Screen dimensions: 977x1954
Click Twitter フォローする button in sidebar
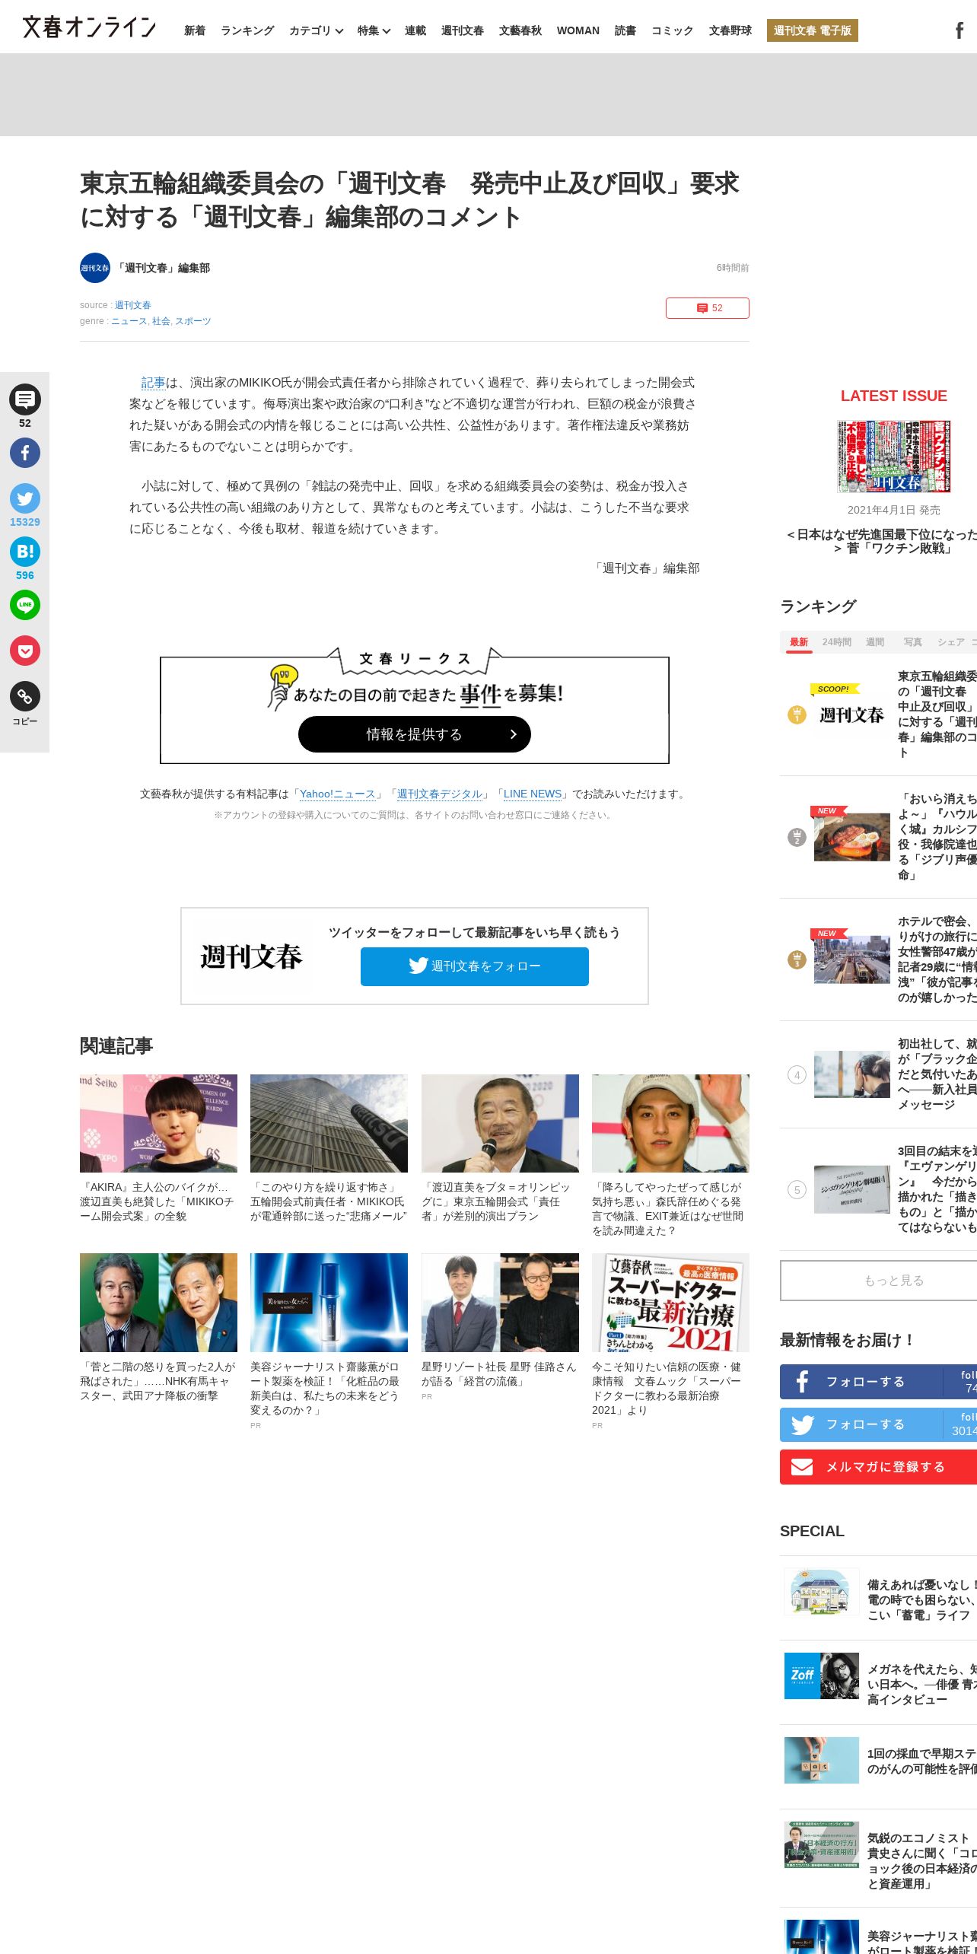[879, 1424]
